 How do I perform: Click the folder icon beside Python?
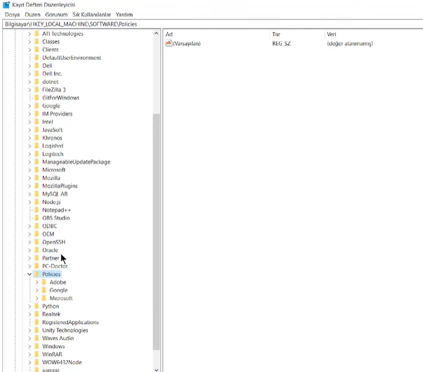click(x=36, y=306)
